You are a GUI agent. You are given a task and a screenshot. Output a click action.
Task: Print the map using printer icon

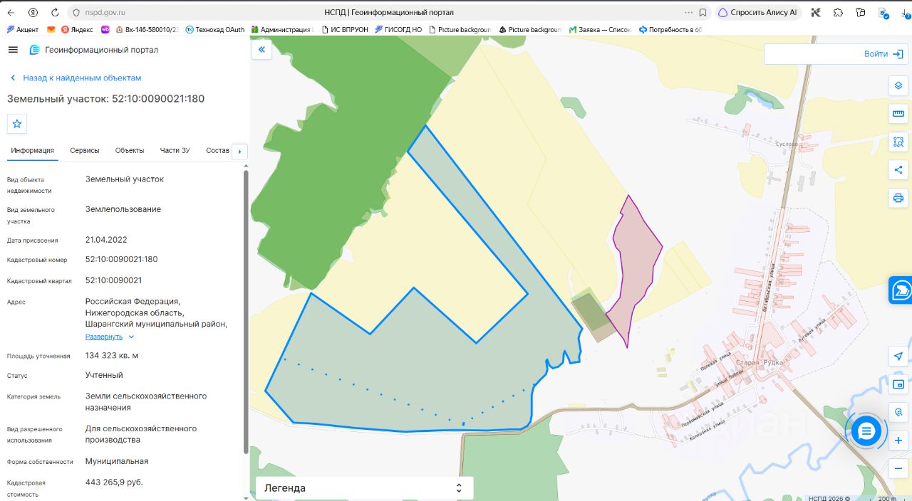pos(898,198)
